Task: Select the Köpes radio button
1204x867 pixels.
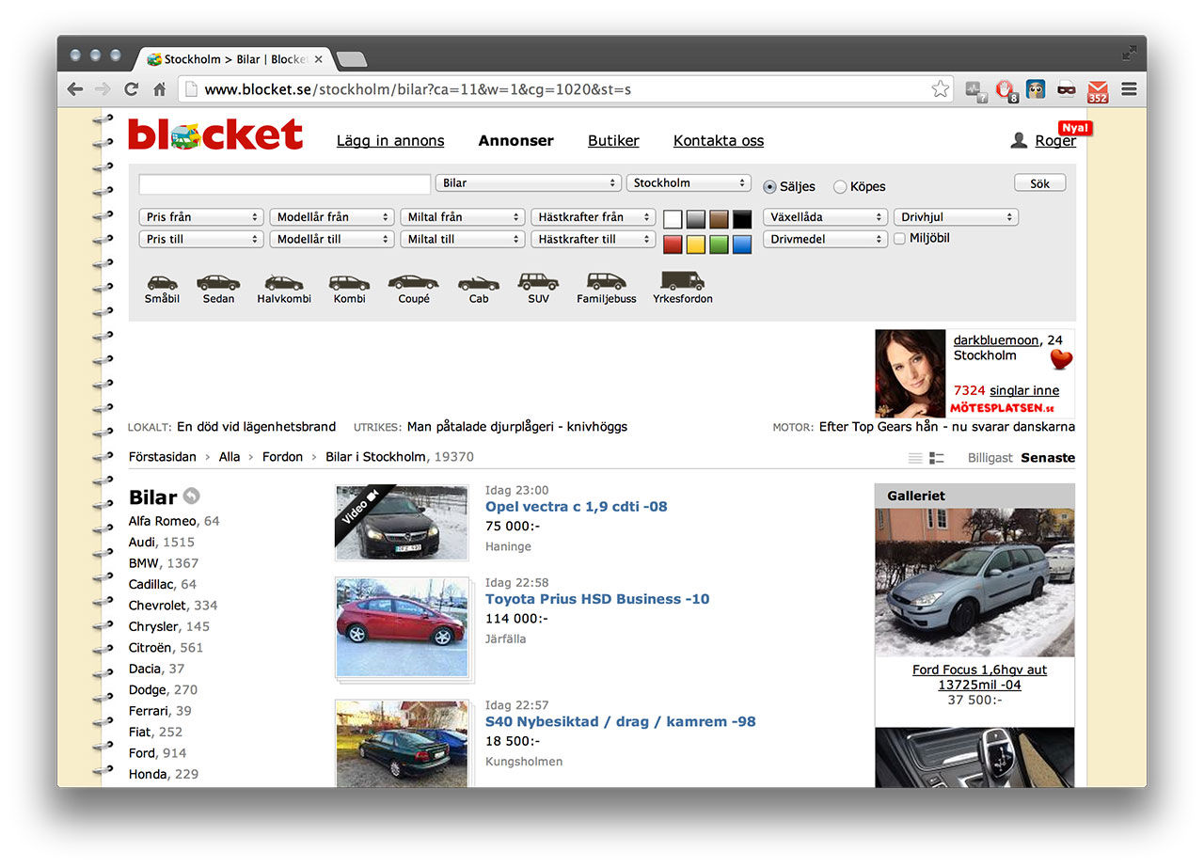Action: tap(840, 186)
